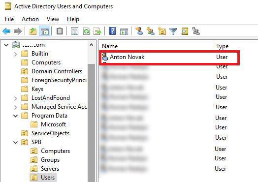Select the Computers container under domain root
Screen dimensions: 258x182
point(46,62)
